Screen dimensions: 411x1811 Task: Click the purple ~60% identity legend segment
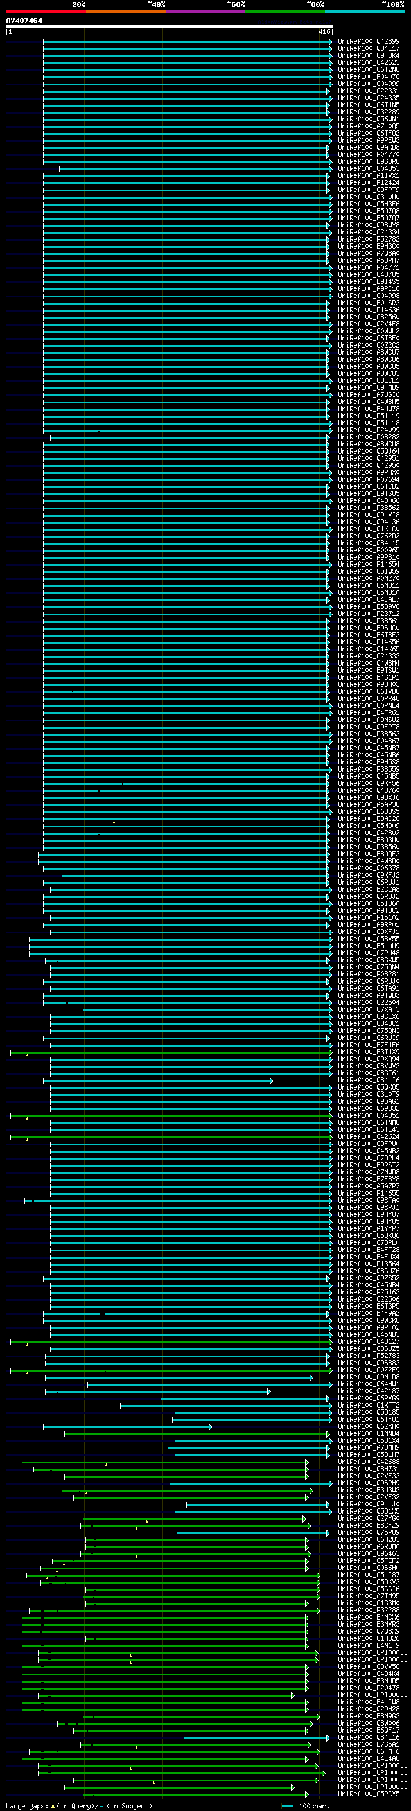206,12
